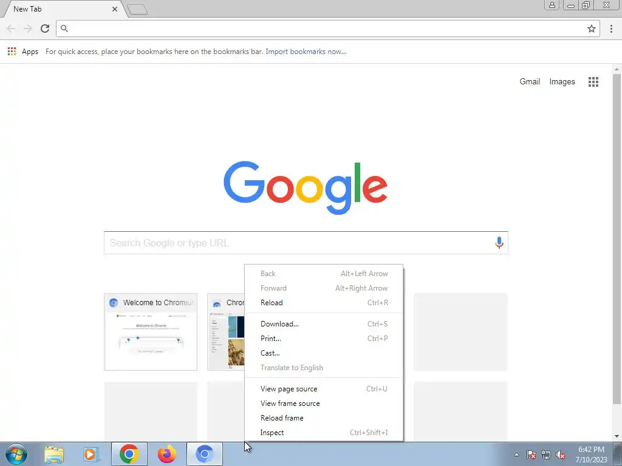
Task: Click the user profile icon in title bar
Action: 552,5
